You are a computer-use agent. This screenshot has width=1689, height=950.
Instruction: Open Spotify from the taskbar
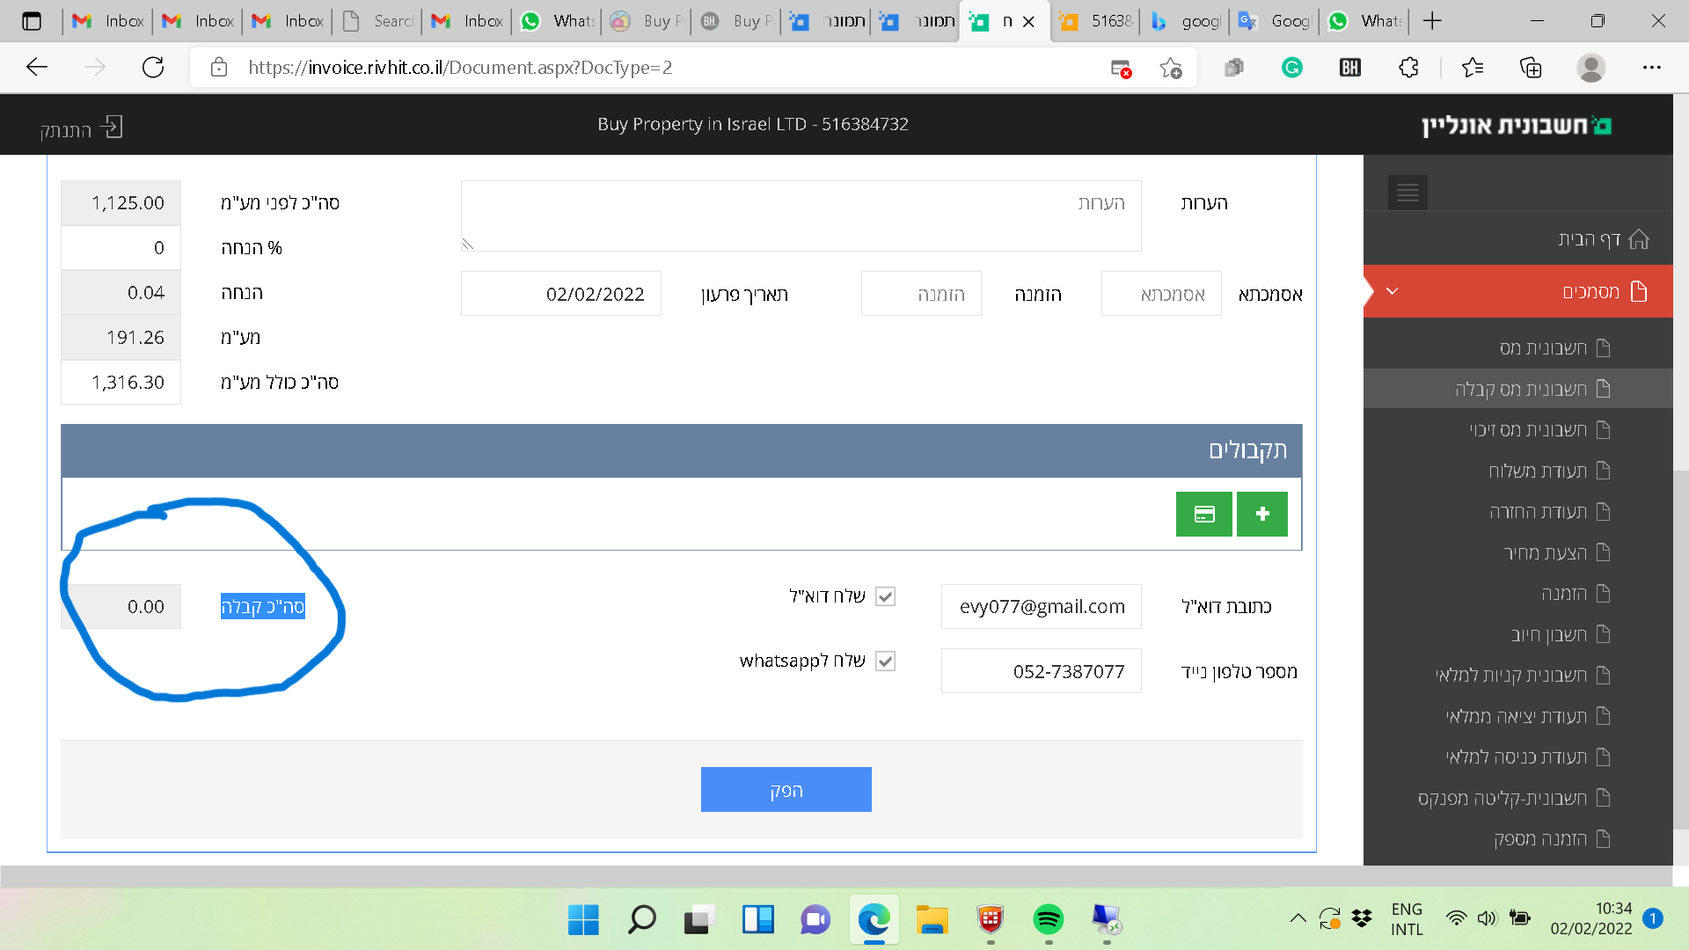(1048, 920)
